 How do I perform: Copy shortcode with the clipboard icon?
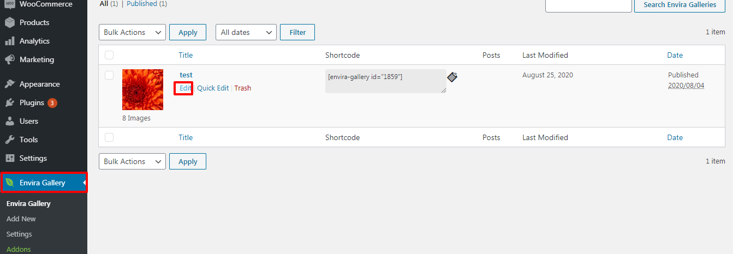(452, 77)
